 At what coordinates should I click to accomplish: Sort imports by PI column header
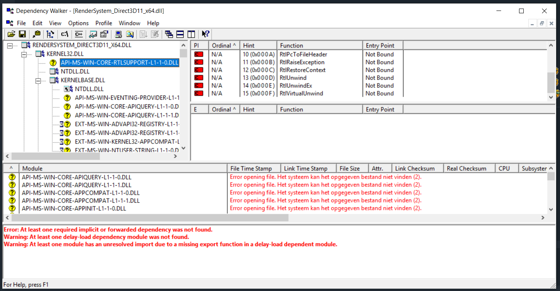point(200,45)
